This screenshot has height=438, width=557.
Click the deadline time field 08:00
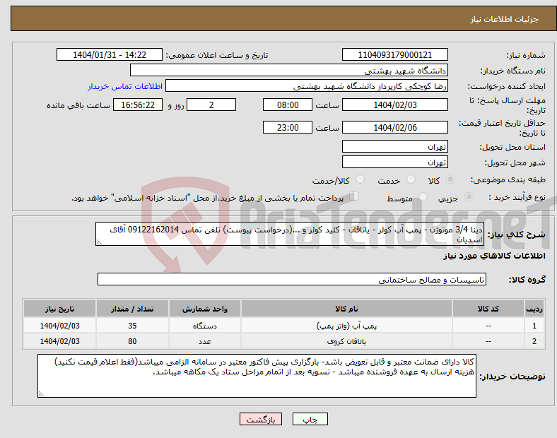coord(288,105)
